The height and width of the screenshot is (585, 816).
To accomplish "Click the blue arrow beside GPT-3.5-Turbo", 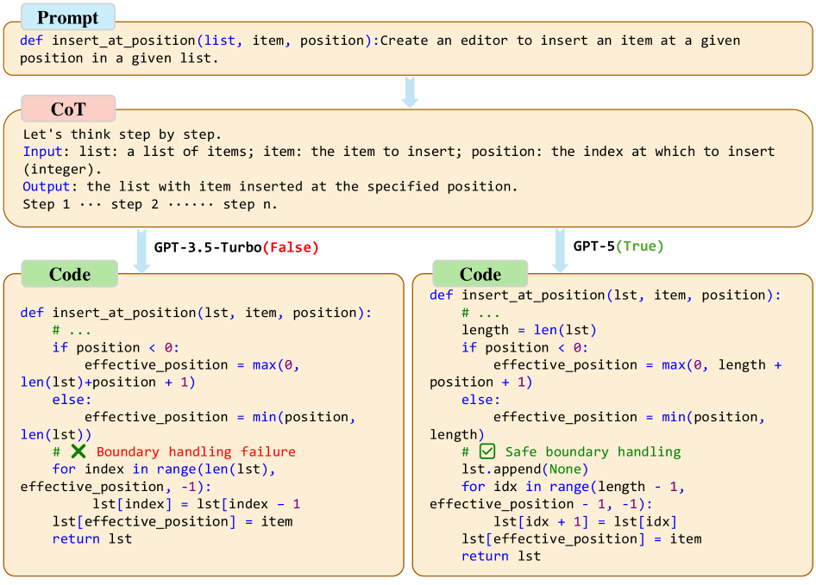I will point(141,250).
